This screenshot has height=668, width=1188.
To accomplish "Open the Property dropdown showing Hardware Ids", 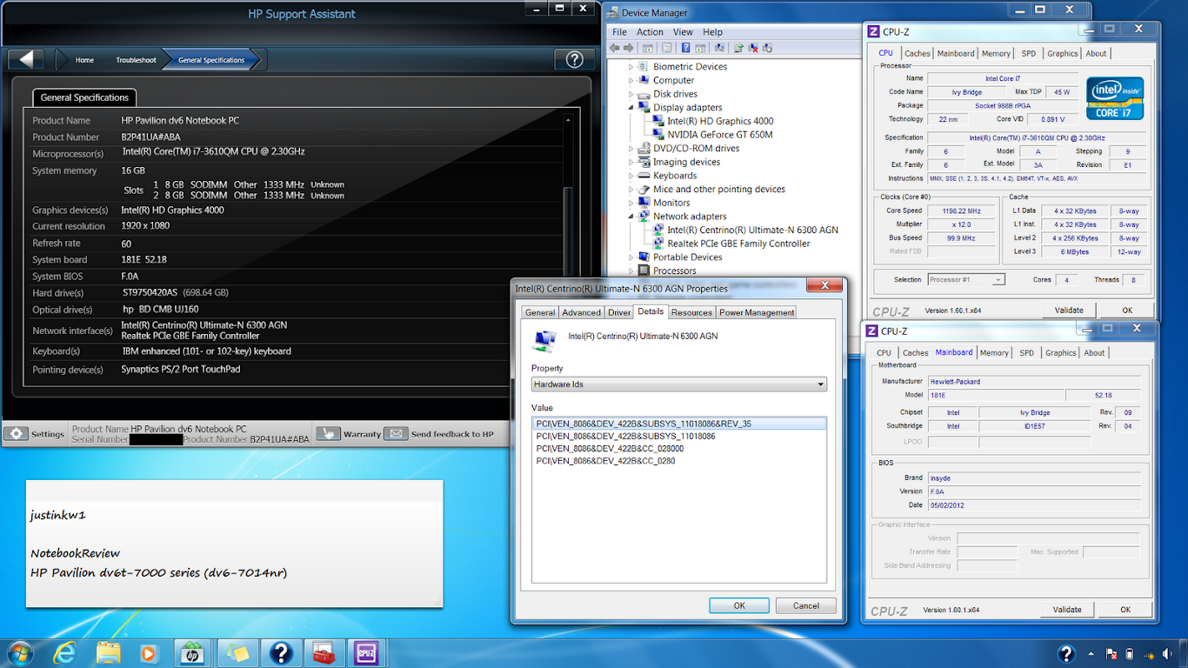I will pos(679,384).
